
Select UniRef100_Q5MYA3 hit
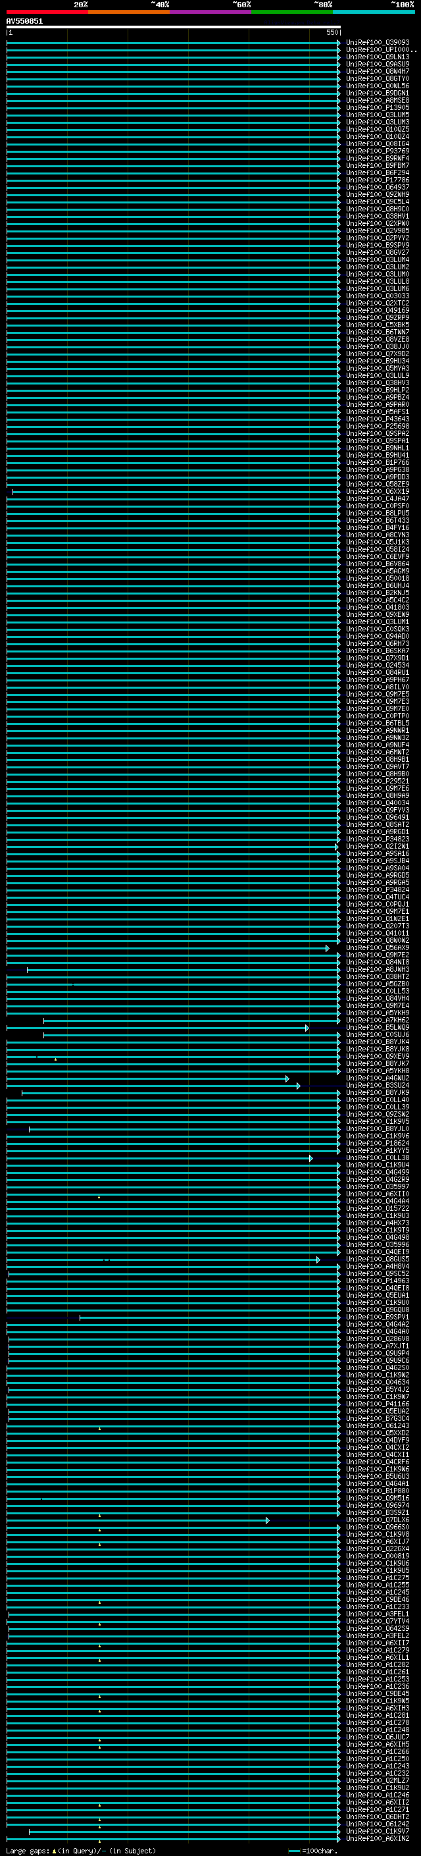pos(378,368)
